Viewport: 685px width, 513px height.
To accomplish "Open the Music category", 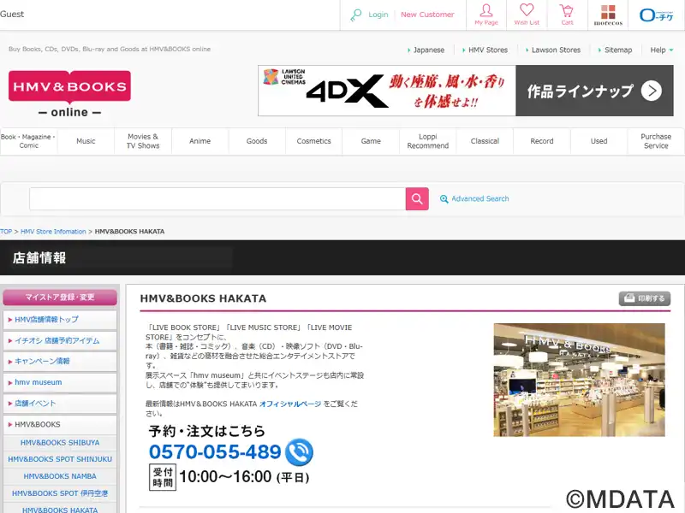I will pos(86,141).
